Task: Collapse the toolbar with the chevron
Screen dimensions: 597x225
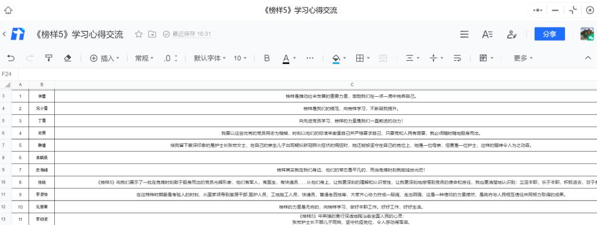Action: 588,58
